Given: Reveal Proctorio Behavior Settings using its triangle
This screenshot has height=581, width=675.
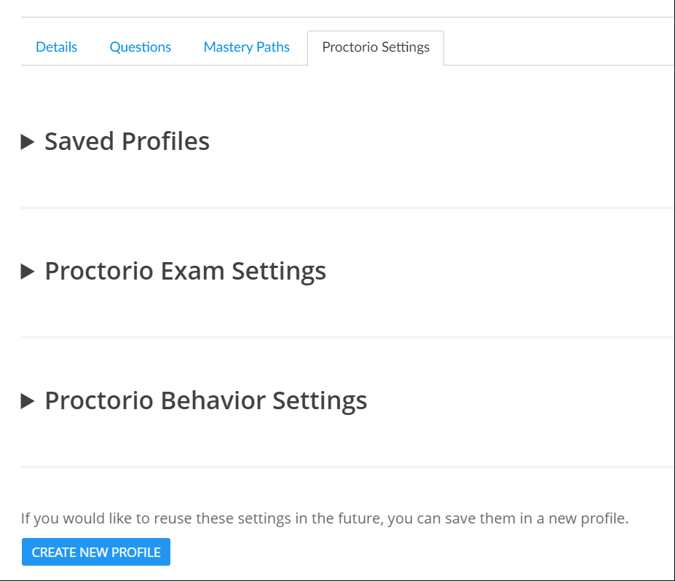Looking at the screenshot, I should [28, 400].
